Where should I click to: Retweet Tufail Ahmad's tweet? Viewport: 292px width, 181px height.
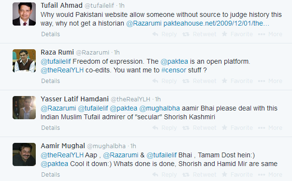(199, 34)
